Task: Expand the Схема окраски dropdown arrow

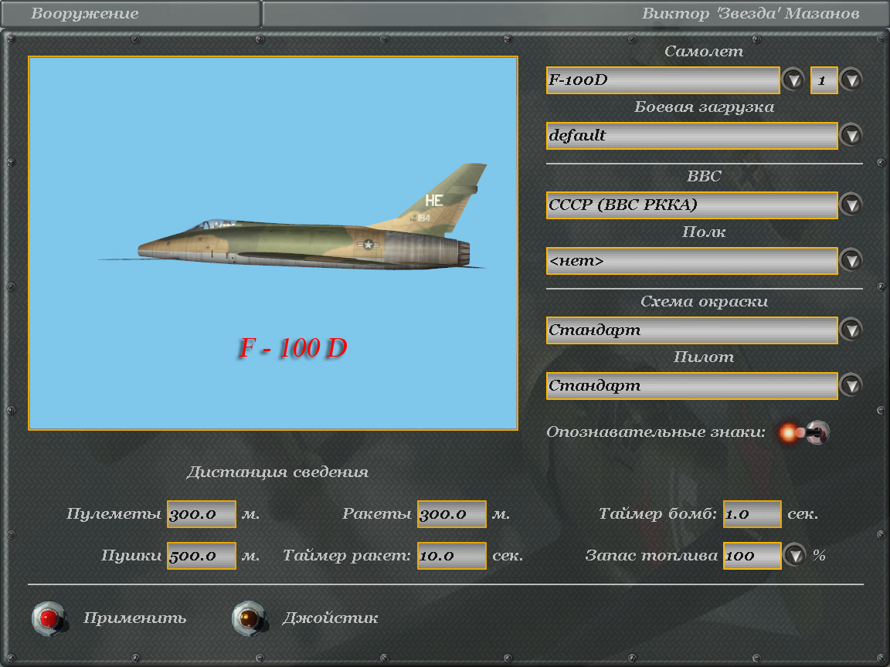Action: click(x=851, y=330)
